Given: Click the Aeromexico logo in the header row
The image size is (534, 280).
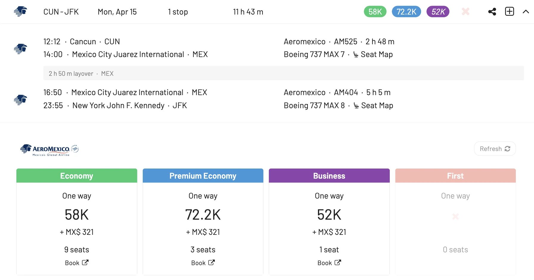Looking at the screenshot, I should coord(21,12).
